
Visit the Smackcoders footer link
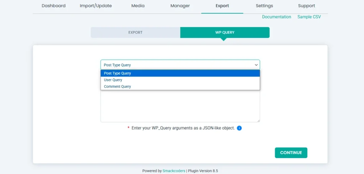[174, 171]
